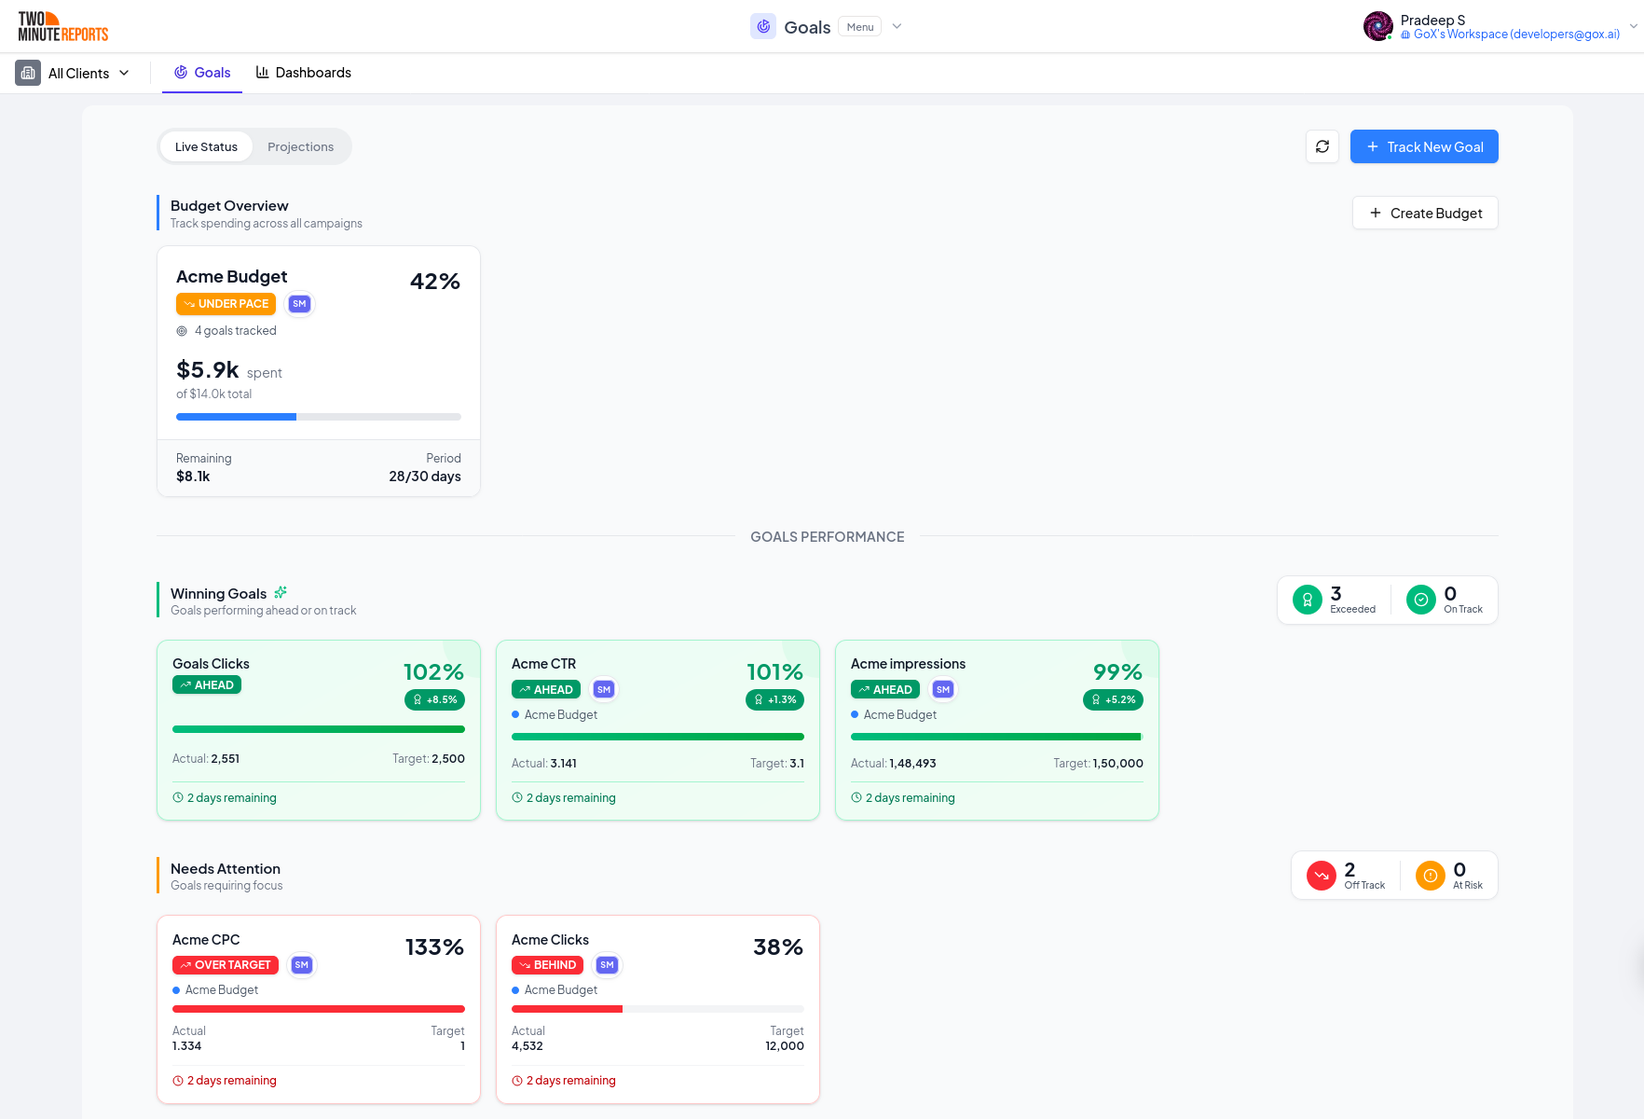Switch to the Dashboards tab
This screenshot has height=1119, width=1644.
tap(303, 72)
